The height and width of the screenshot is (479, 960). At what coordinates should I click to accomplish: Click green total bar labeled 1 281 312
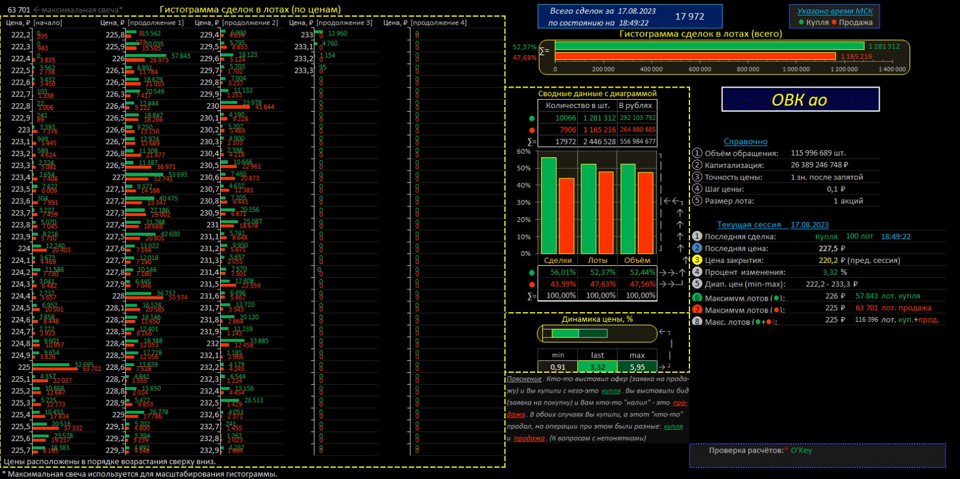point(710,46)
